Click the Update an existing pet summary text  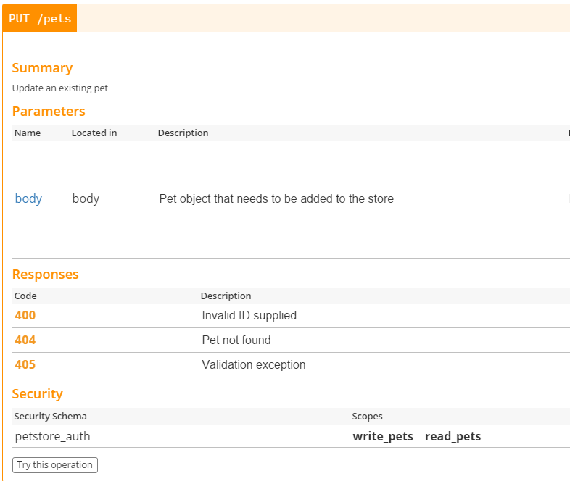pos(60,88)
